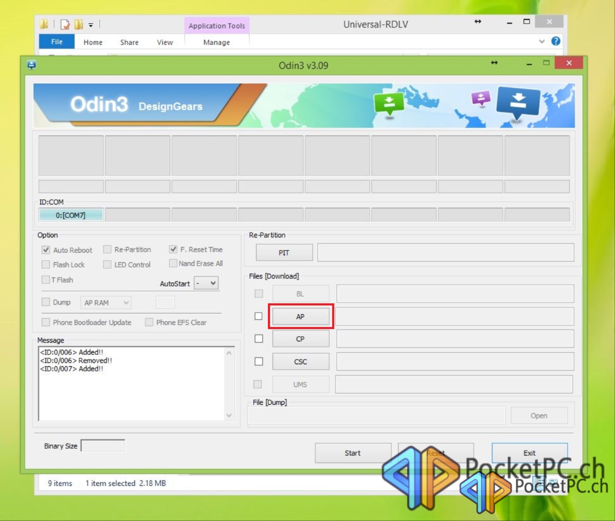Open the File tab in Explorer
The height and width of the screenshot is (521, 615).
point(57,42)
